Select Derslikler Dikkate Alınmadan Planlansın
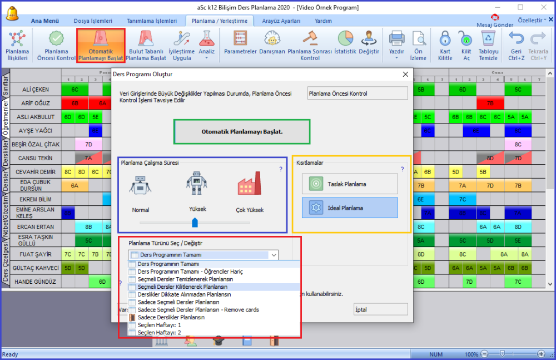The image size is (556, 360). tap(214, 295)
